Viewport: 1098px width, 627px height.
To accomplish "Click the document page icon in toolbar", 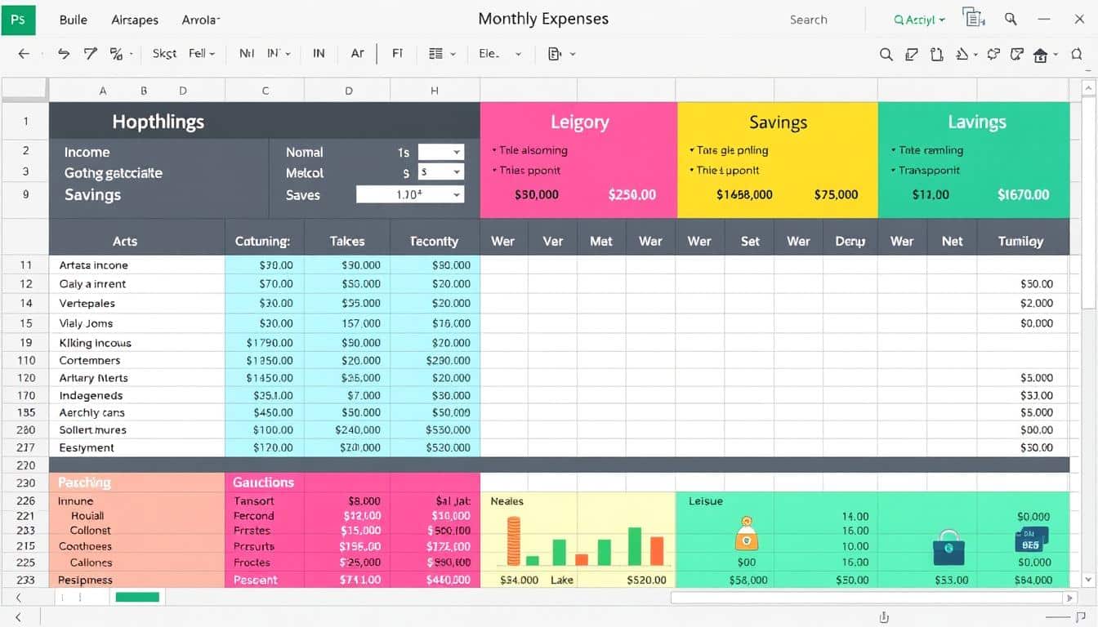I will tap(555, 54).
